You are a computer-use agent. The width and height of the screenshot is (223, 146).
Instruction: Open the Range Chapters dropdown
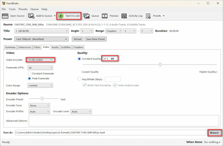[x=114, y=31]
